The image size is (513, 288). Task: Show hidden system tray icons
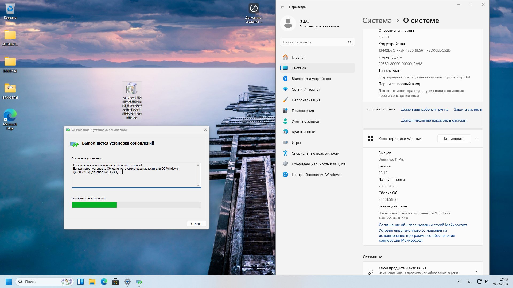click(x=459, y=282)
